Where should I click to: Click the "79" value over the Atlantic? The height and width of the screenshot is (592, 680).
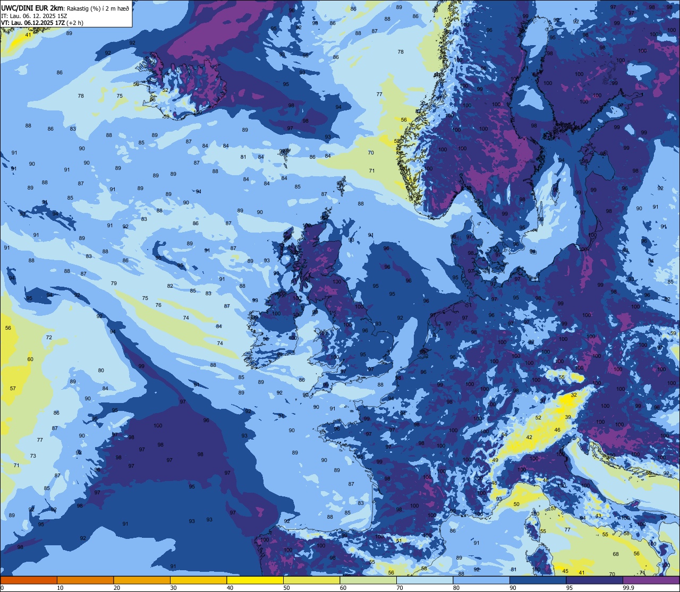pyautogui.click(x=114, y=284)
